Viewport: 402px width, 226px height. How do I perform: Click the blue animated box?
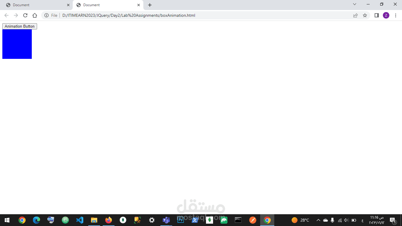(17, 44)
